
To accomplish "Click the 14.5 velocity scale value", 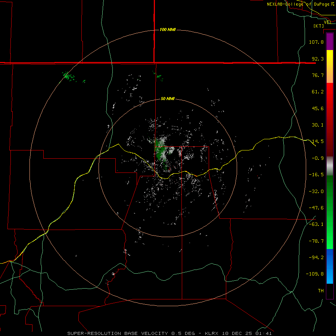I will pos(318,141).
